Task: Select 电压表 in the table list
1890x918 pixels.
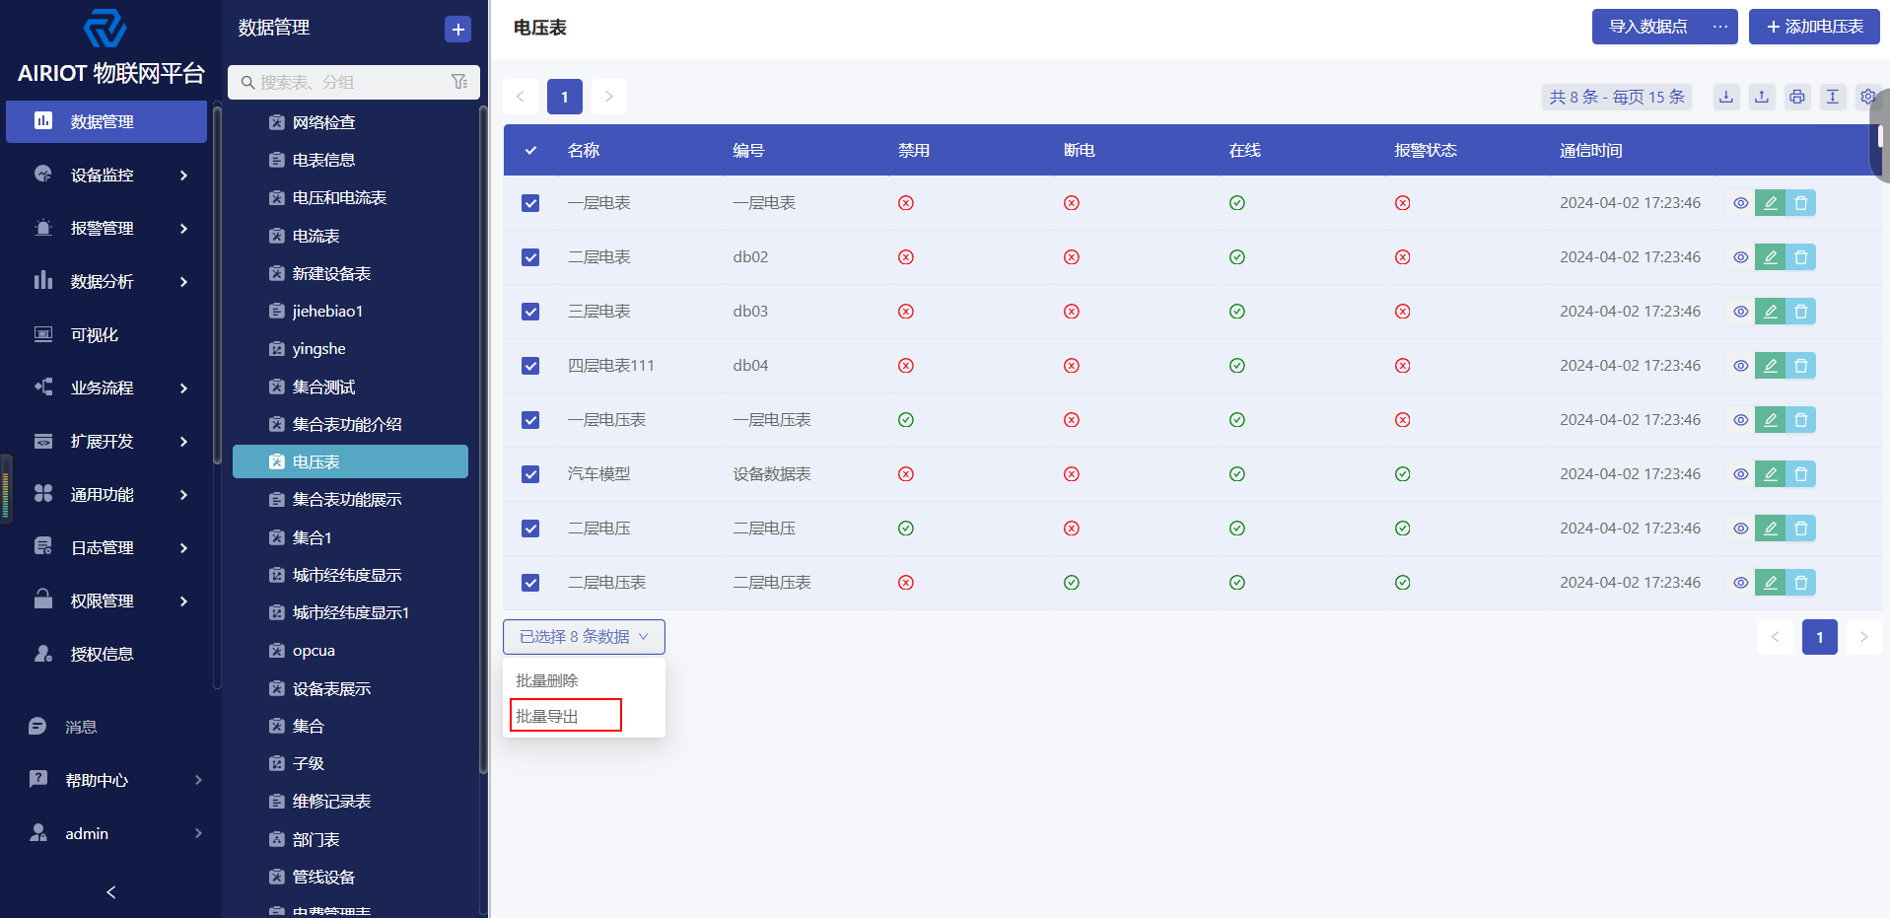Action: (350, 461)
